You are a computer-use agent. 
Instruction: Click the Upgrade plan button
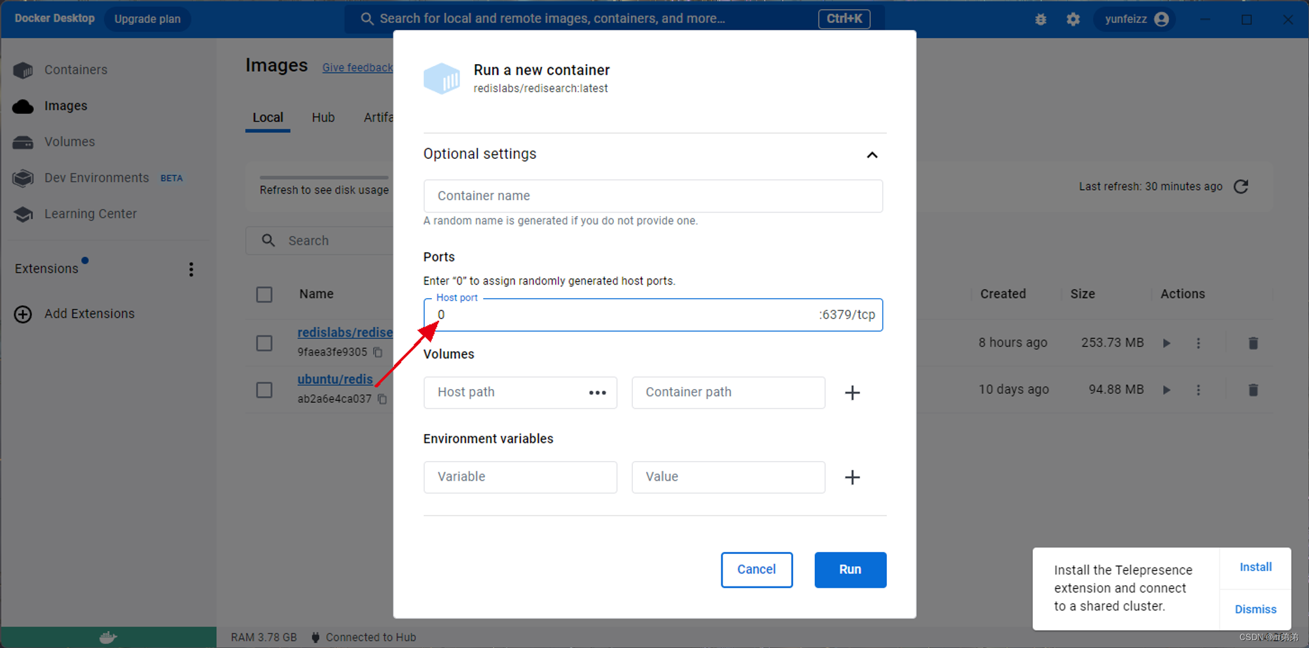[x=147, y=19]
